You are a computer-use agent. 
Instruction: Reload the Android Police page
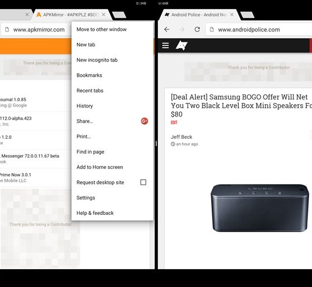197,30
